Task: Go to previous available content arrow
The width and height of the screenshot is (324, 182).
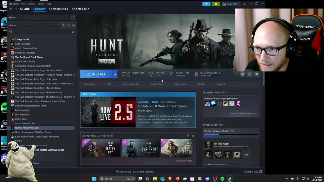Action: pos(183,136)
